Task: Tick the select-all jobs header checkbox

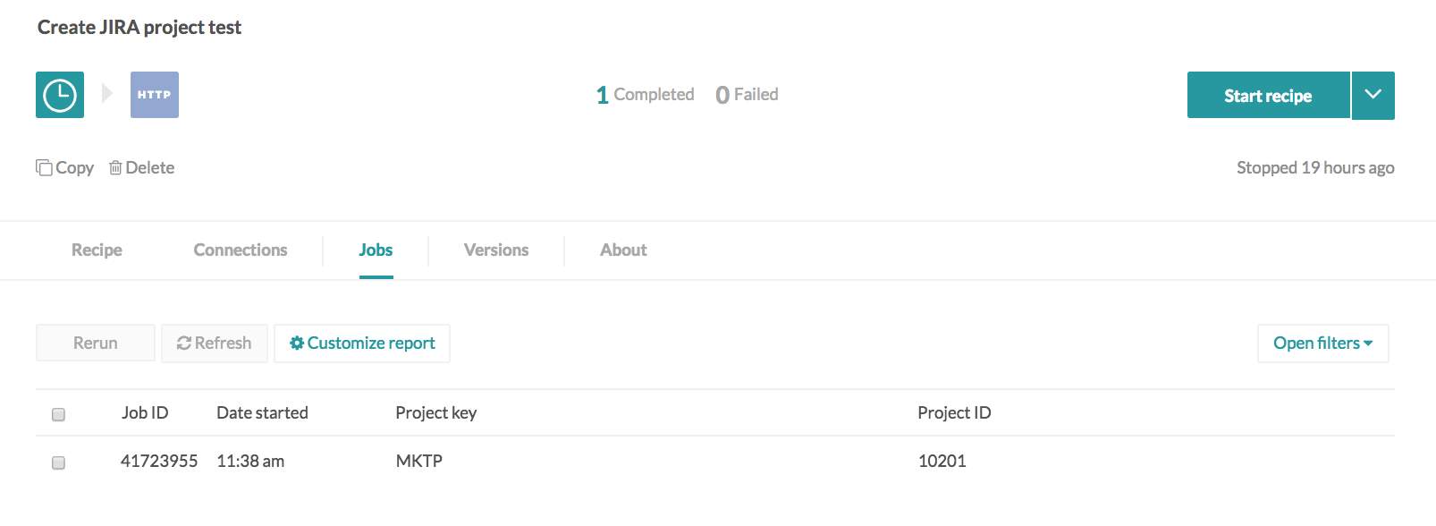Action: [x=59, y=414]
